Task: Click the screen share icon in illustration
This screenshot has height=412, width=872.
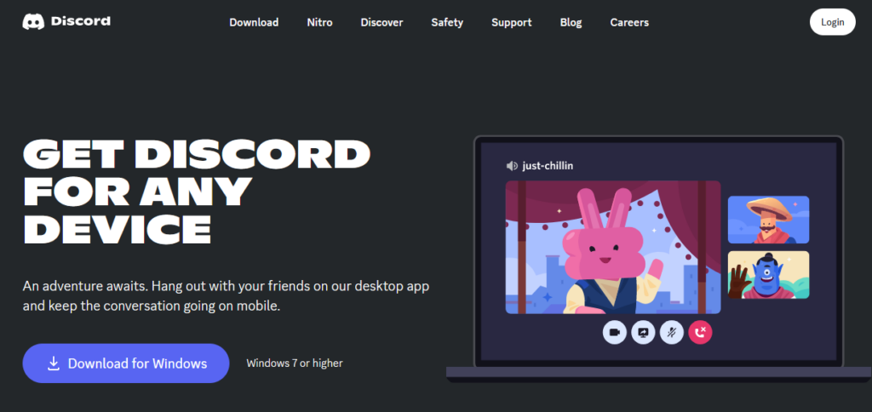Action: (x=643, y=333)
